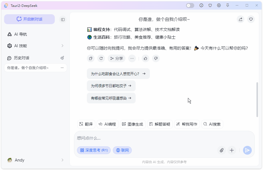Open 历史对话 in the sidebar

pos(21,58)
